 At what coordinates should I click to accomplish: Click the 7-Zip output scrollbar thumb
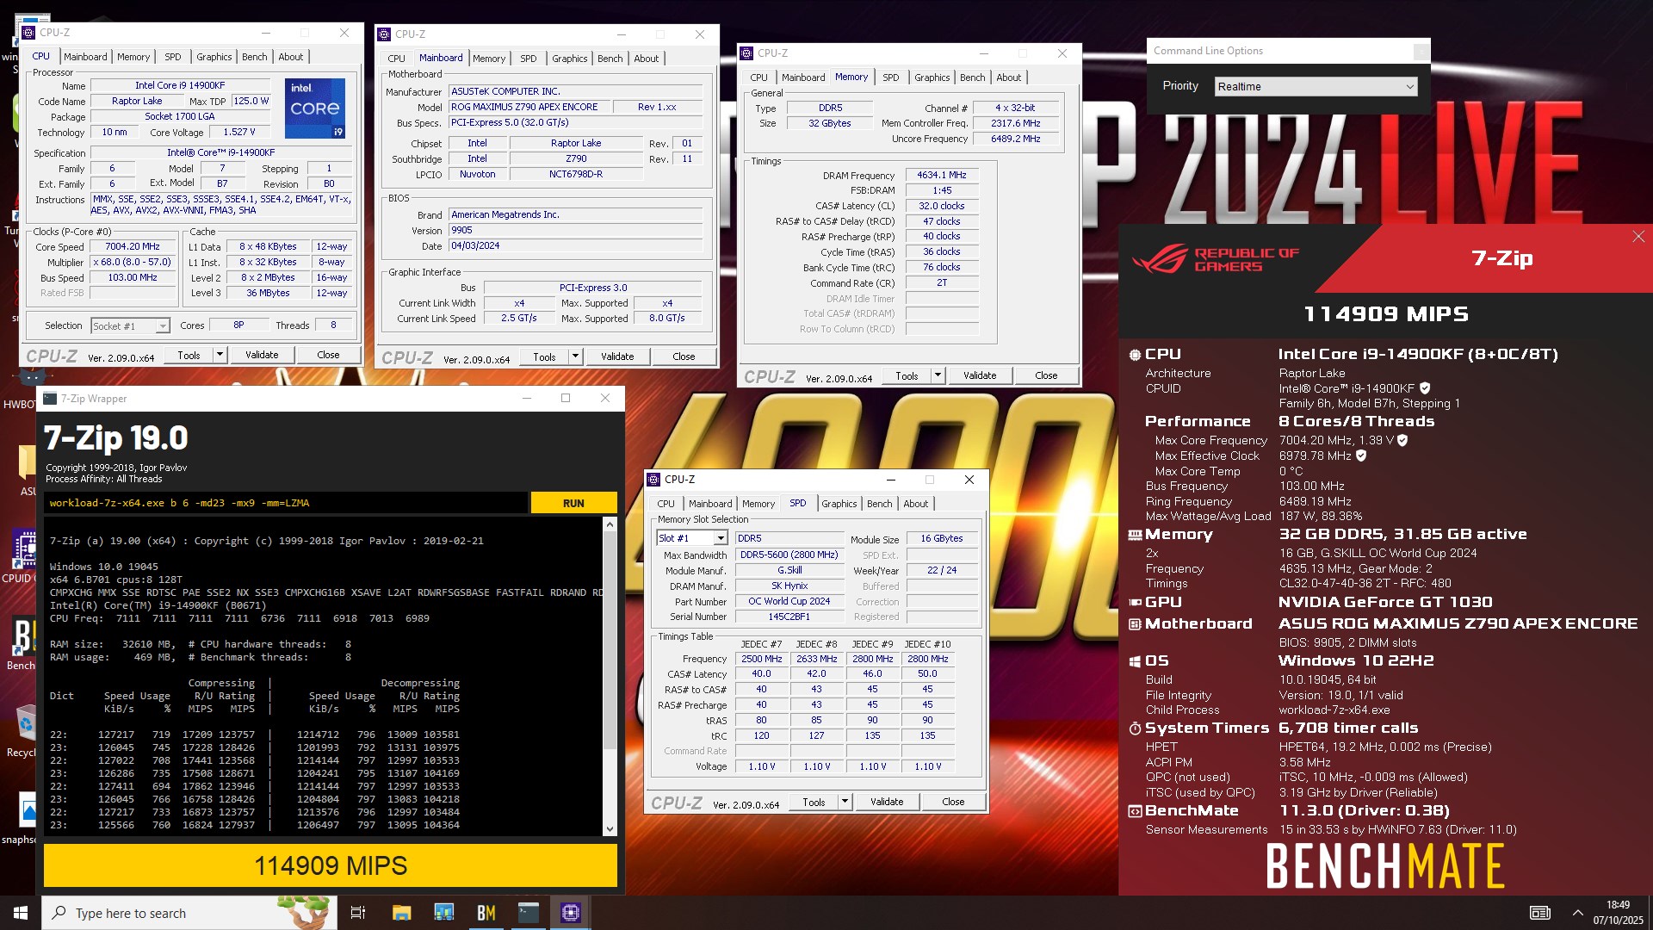[610, 642]
